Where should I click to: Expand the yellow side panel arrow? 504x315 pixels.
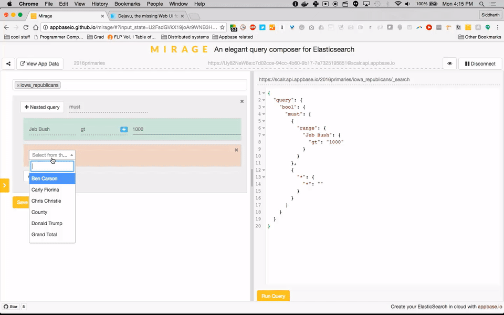(x=5, y=185)
